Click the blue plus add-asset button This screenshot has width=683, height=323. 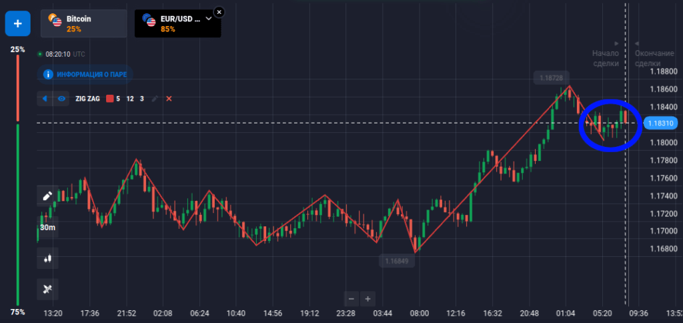coord(16,23)
